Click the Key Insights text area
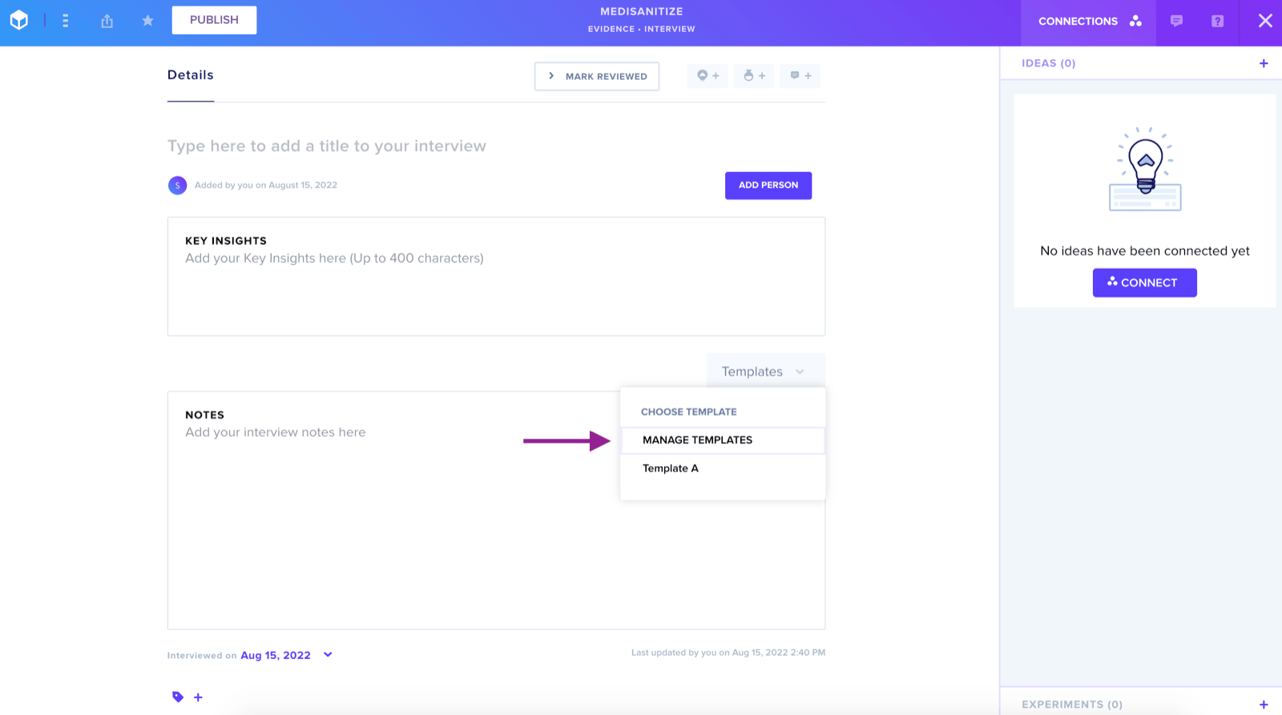 pos(496,276)
